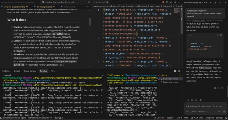Viewport: 228px width, 120px height.
Task: Click markdown preview vertical scrollbar
Action: (90, 22)
